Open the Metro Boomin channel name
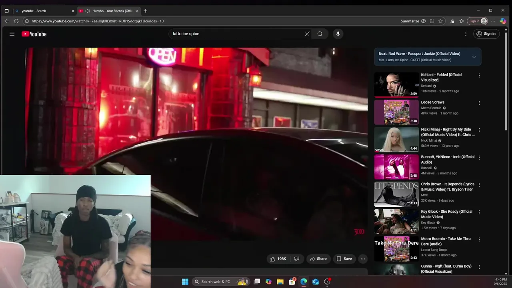Image resolution: width=512 pixels, height=288 pixels. click(431, 108)
